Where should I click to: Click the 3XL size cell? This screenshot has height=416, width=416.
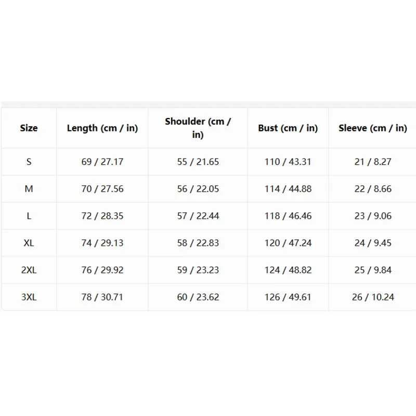(x=29, y=297)
